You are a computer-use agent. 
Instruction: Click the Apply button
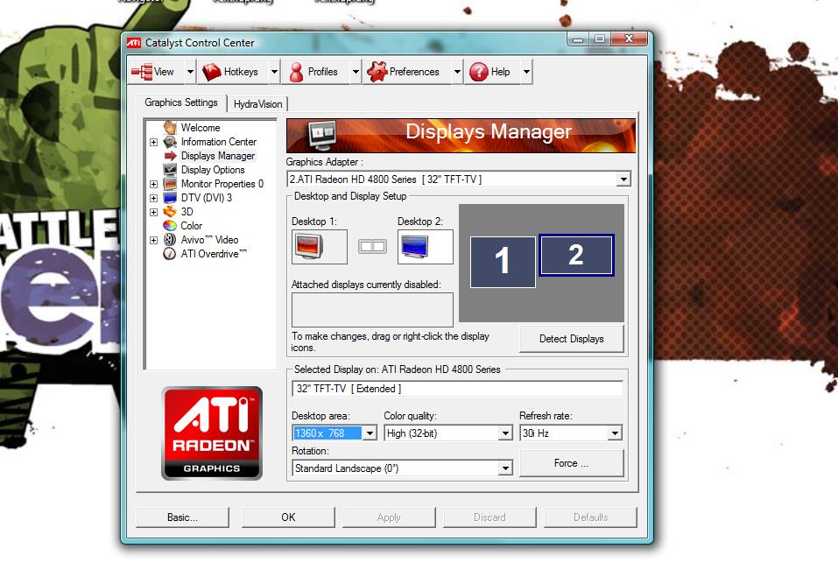(x=389, y=517)
